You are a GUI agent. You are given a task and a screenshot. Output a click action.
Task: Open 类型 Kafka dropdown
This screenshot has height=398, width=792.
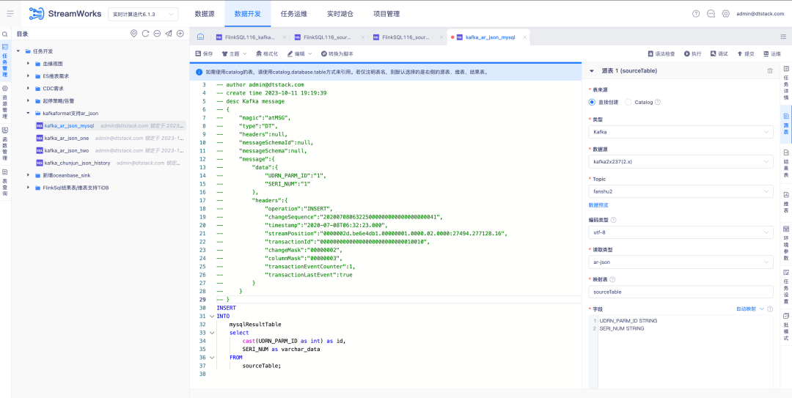(x=681, y=132)
